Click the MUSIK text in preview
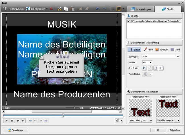Screen dimensions: 185x135 tap(62, 24)
